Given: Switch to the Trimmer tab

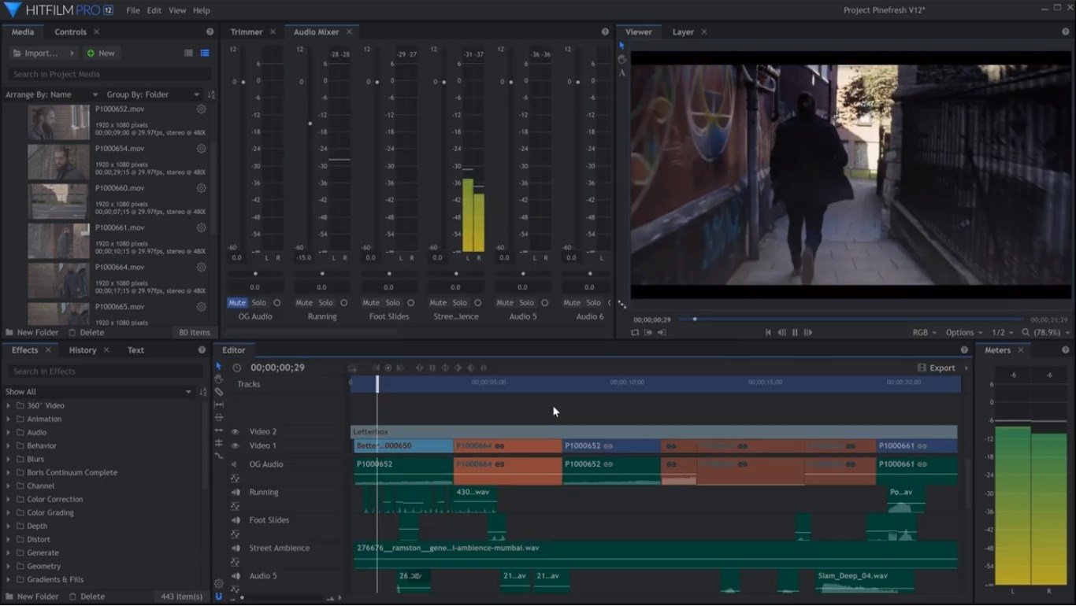Looking at the screenshot, I should pyautogui.click(x=247, y=32).
